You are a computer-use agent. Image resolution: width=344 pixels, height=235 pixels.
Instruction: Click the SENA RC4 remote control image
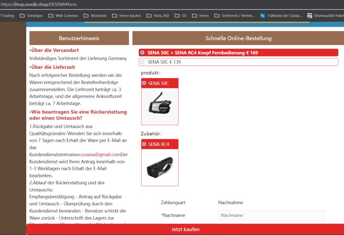click(160, 167)
